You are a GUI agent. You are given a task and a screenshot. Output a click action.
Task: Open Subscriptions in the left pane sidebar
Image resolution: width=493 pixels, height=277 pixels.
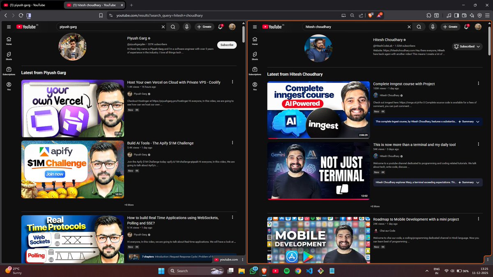tap(9, 71)
